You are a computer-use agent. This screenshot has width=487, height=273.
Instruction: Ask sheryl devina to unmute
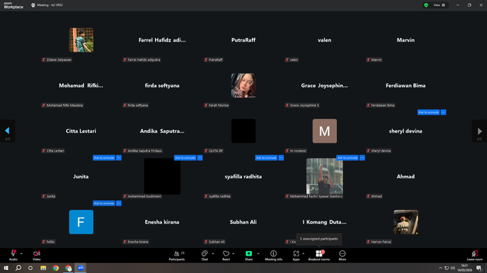click(x=428, y=112)
